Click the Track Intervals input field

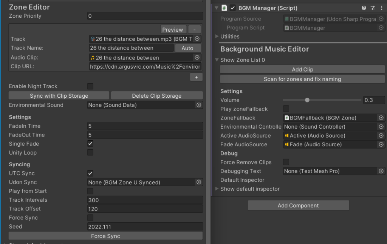[x=145, y=200]
